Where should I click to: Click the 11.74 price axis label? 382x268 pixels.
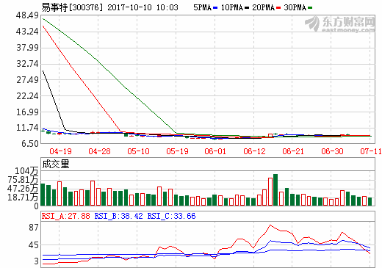pos(27,128)
